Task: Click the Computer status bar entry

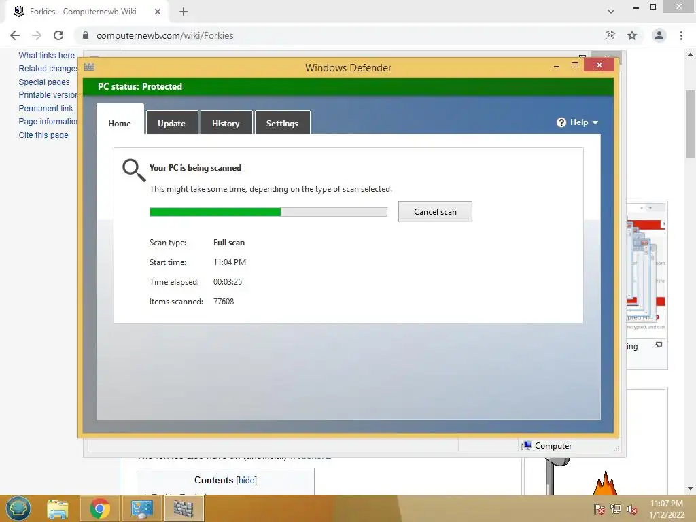Action: pos(547,446)
